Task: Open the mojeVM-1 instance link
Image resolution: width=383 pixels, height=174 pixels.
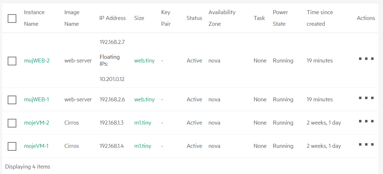Action: (36, 146)
